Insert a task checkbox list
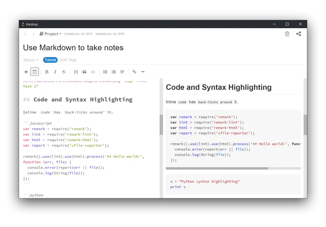326x227 pixels. click(122, 72)
